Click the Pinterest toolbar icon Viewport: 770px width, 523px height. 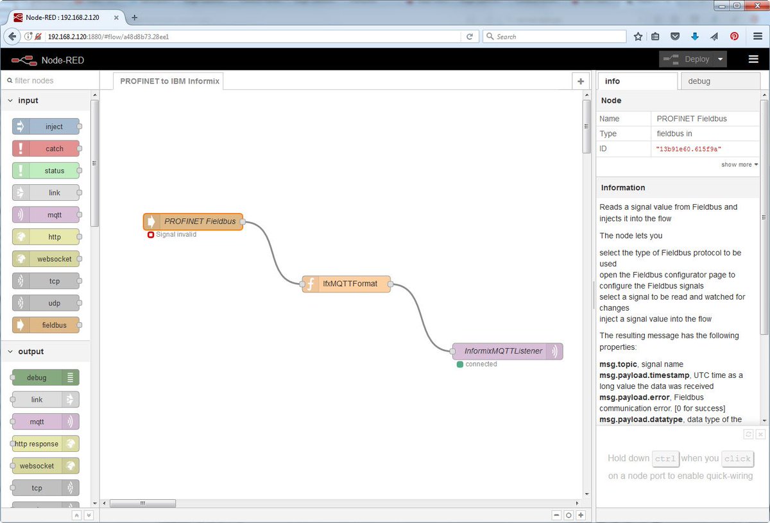tap(734, 37)
